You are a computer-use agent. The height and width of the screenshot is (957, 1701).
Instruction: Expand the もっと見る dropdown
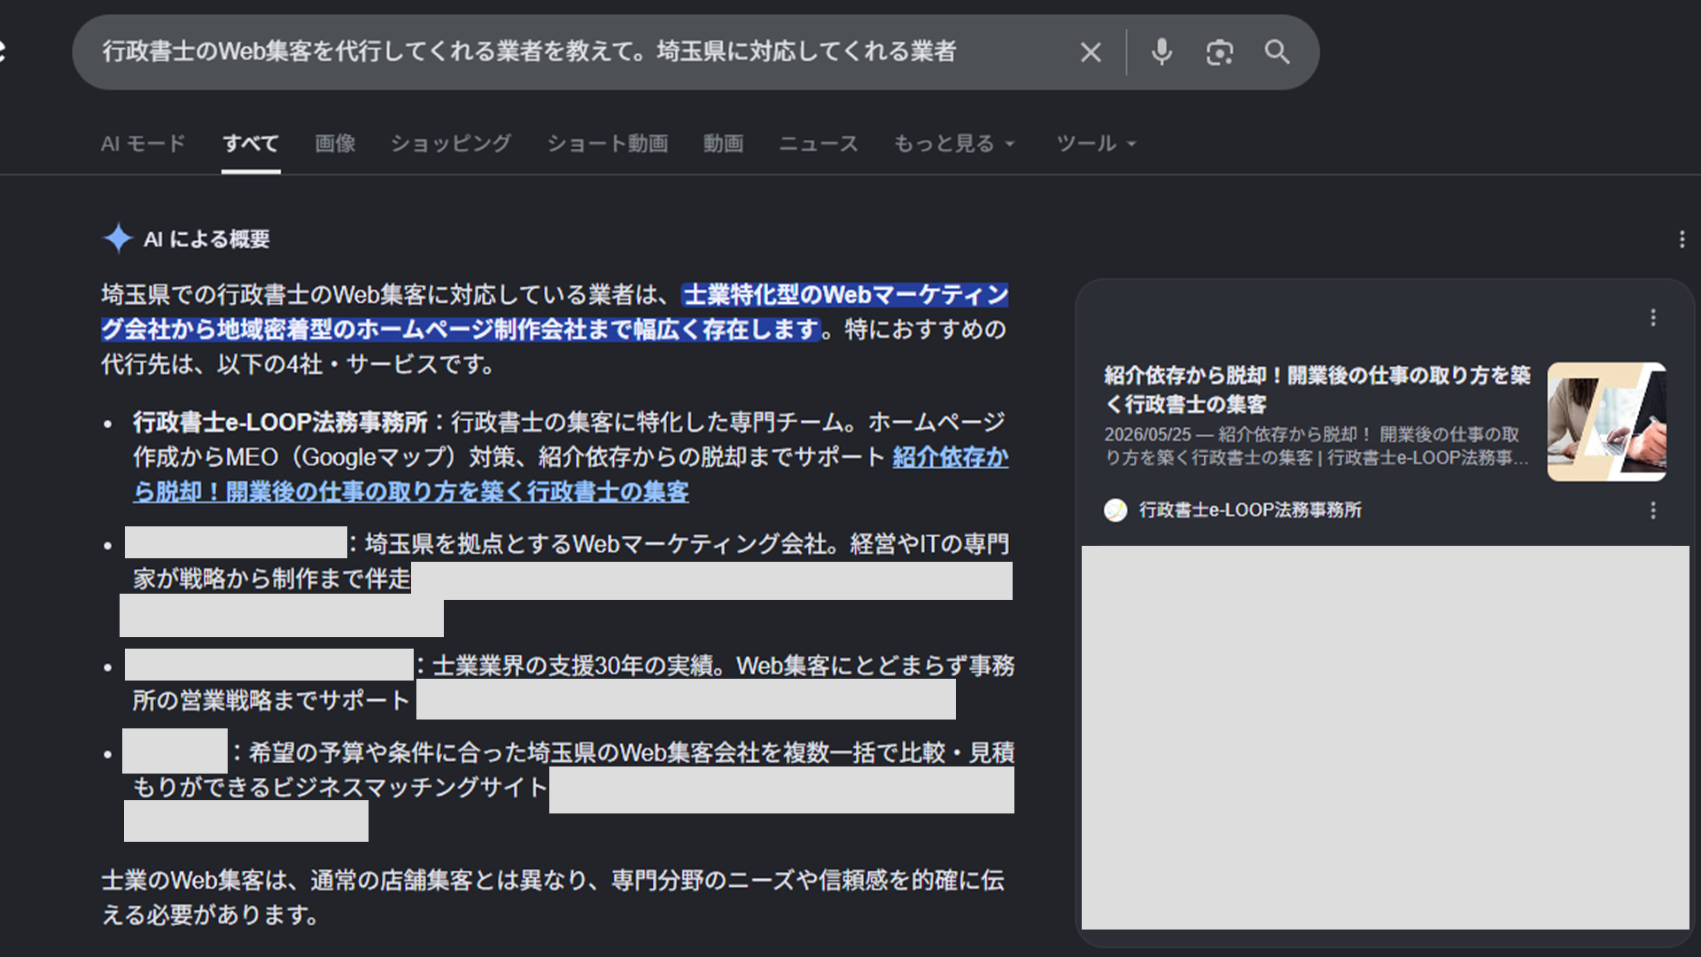[954, 144]
